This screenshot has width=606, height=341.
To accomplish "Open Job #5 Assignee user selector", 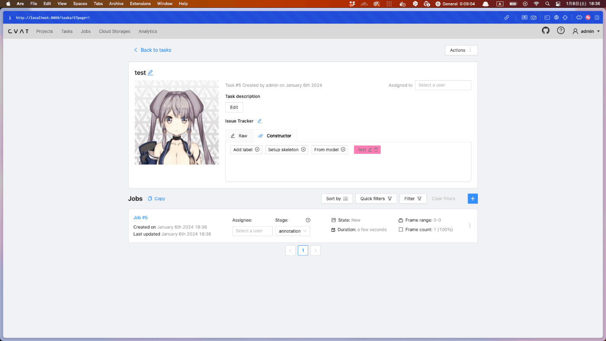I will click(x=252, y=231).
